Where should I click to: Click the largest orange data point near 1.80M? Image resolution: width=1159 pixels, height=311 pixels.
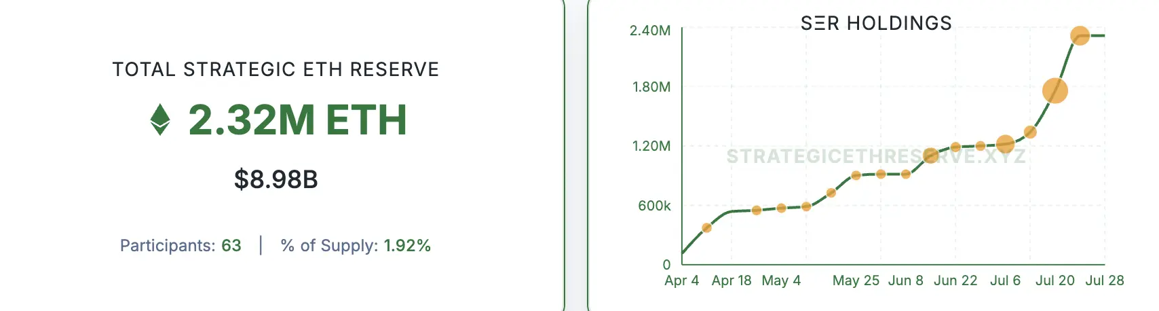(x=1054, y=90)
